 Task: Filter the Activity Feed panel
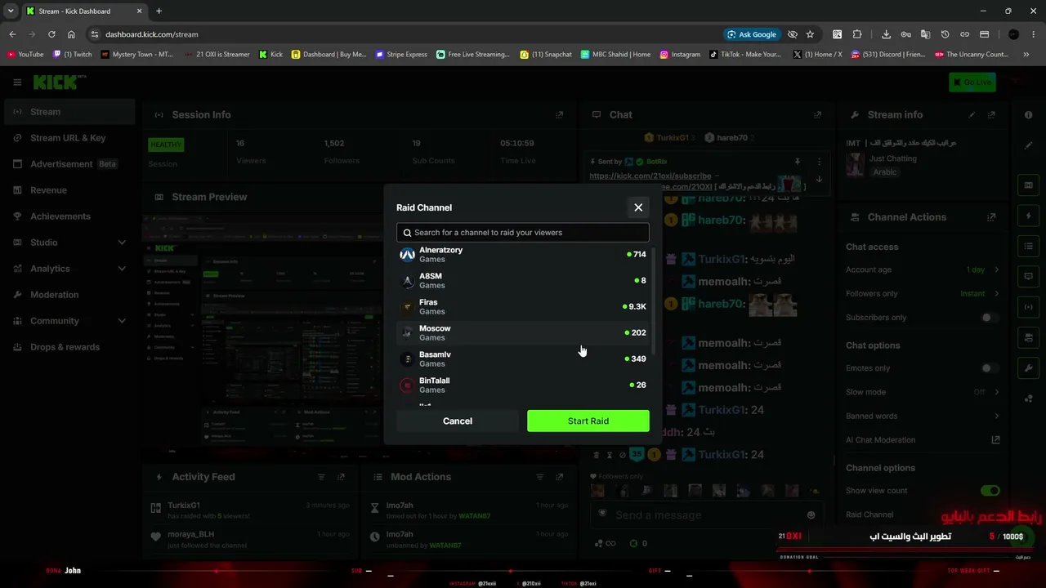coord(321,477)
